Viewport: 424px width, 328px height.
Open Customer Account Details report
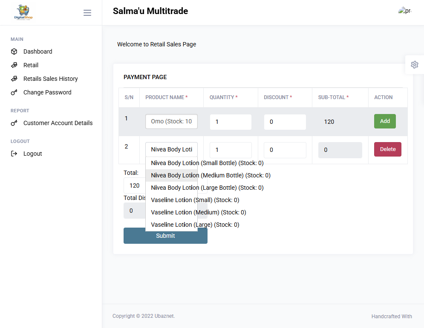click(x=58, y=123)
